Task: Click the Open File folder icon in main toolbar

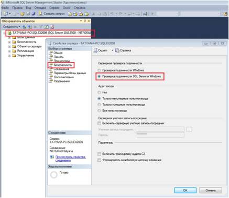Action: pyautogui.click(x=22, y=14)
